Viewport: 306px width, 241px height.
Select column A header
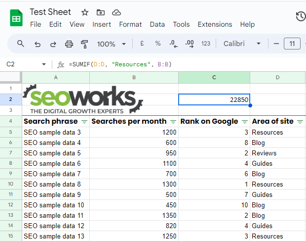click(56, 78)
